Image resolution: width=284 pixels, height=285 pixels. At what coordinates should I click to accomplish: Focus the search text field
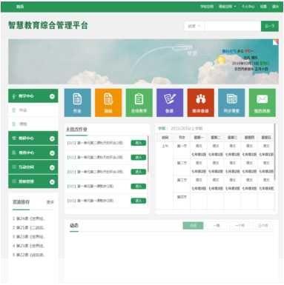pos(233,26)
